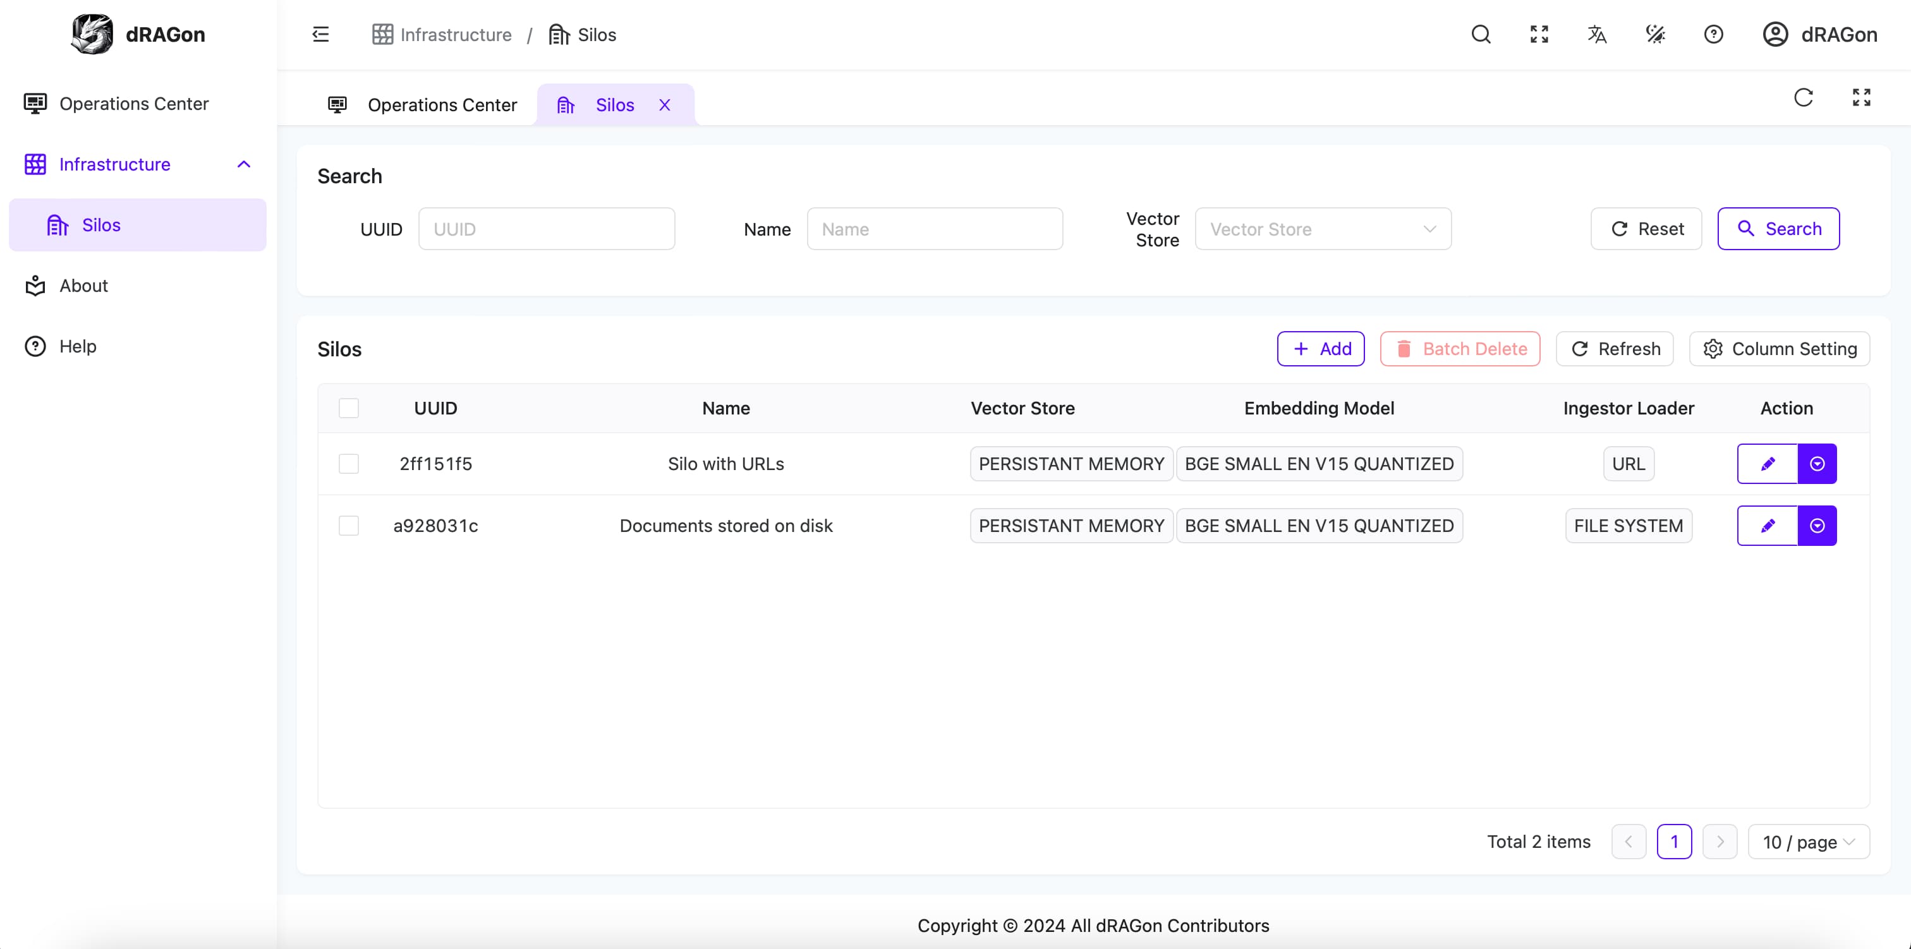Open the page size 10/page dropdown

[x=1810, y=840]
